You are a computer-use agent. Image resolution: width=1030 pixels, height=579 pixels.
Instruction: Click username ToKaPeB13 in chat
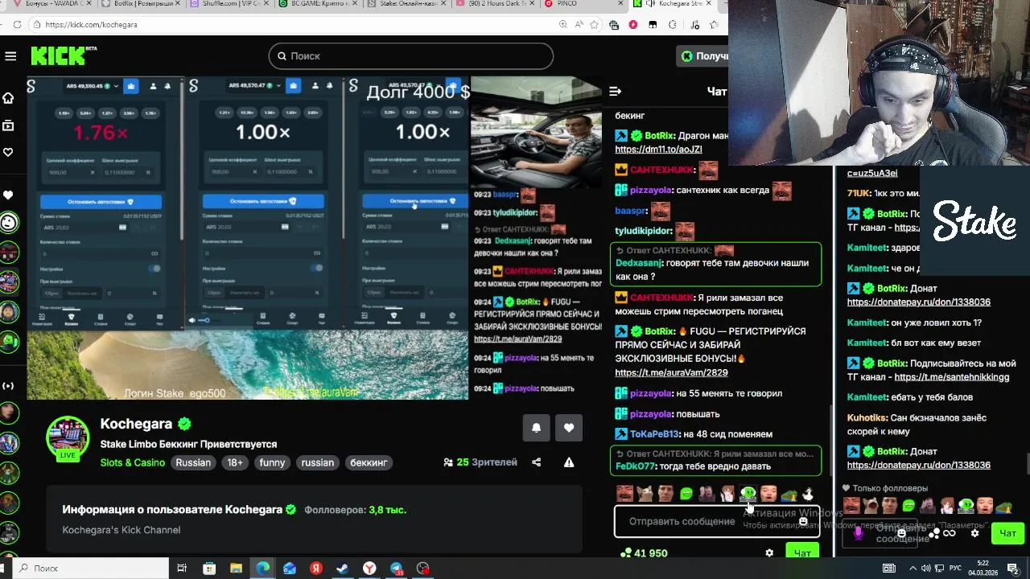(654, 434)
